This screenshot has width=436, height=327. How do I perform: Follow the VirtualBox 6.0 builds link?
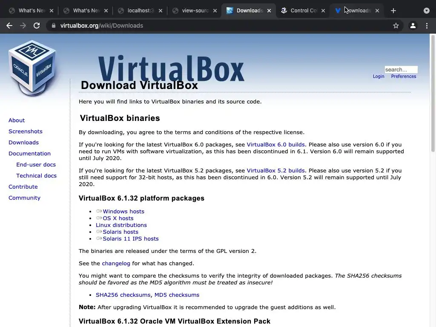275,145
